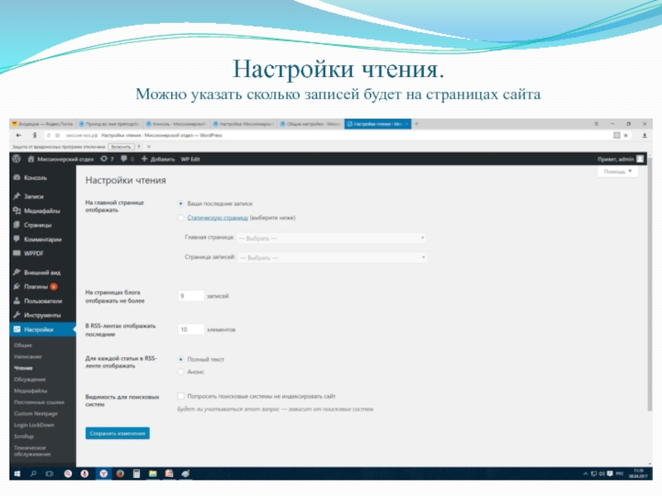The width and height of the screenshot is (662, 496).
Task: Click the question mark on notice bar
Action: (139, 147)
